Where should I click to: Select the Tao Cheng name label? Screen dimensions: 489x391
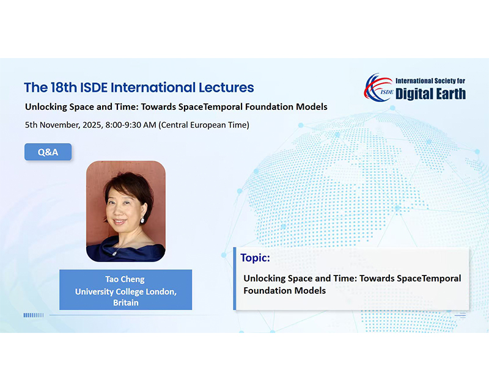(125, 279)
